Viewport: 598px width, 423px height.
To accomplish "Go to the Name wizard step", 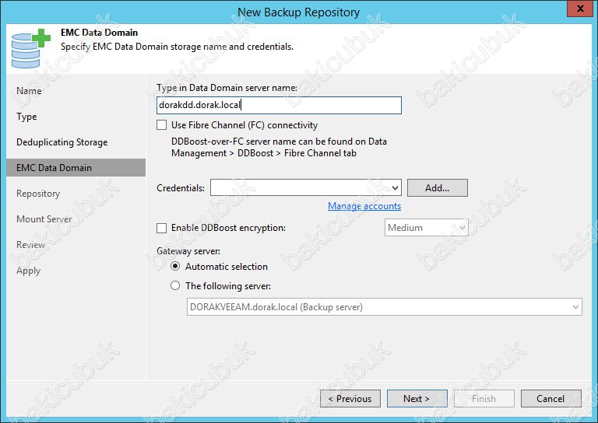I will 30,91.
